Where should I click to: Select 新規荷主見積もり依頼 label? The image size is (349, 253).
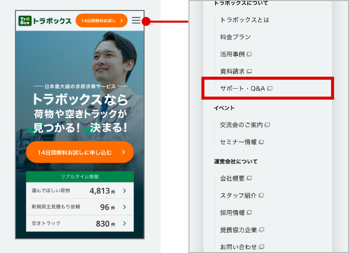click(56, 207)
